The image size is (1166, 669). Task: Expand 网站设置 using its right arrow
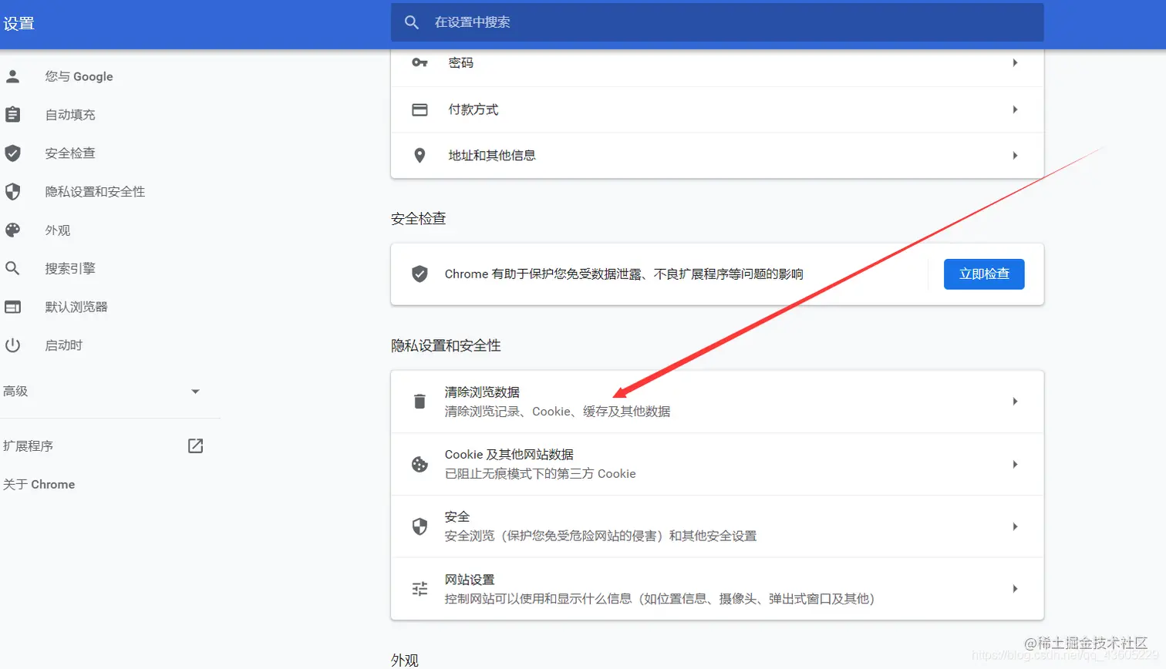1015,588
